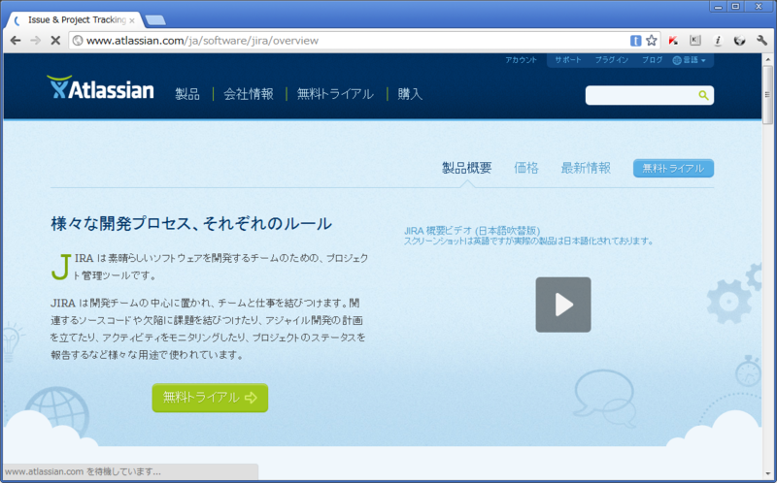Image resolution: width=777 pixels, height=483 pixels.
Task: Open the 製品 navigation menu
Action: 187,93
